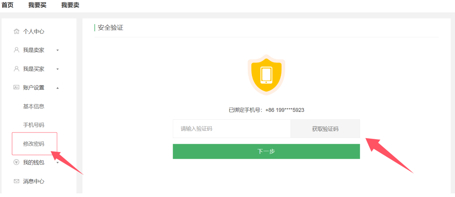Click the yen coin icon for 我的钱包
Image resolution: width=455 pixels, height=197 pixels.
[x=16, y=162]
